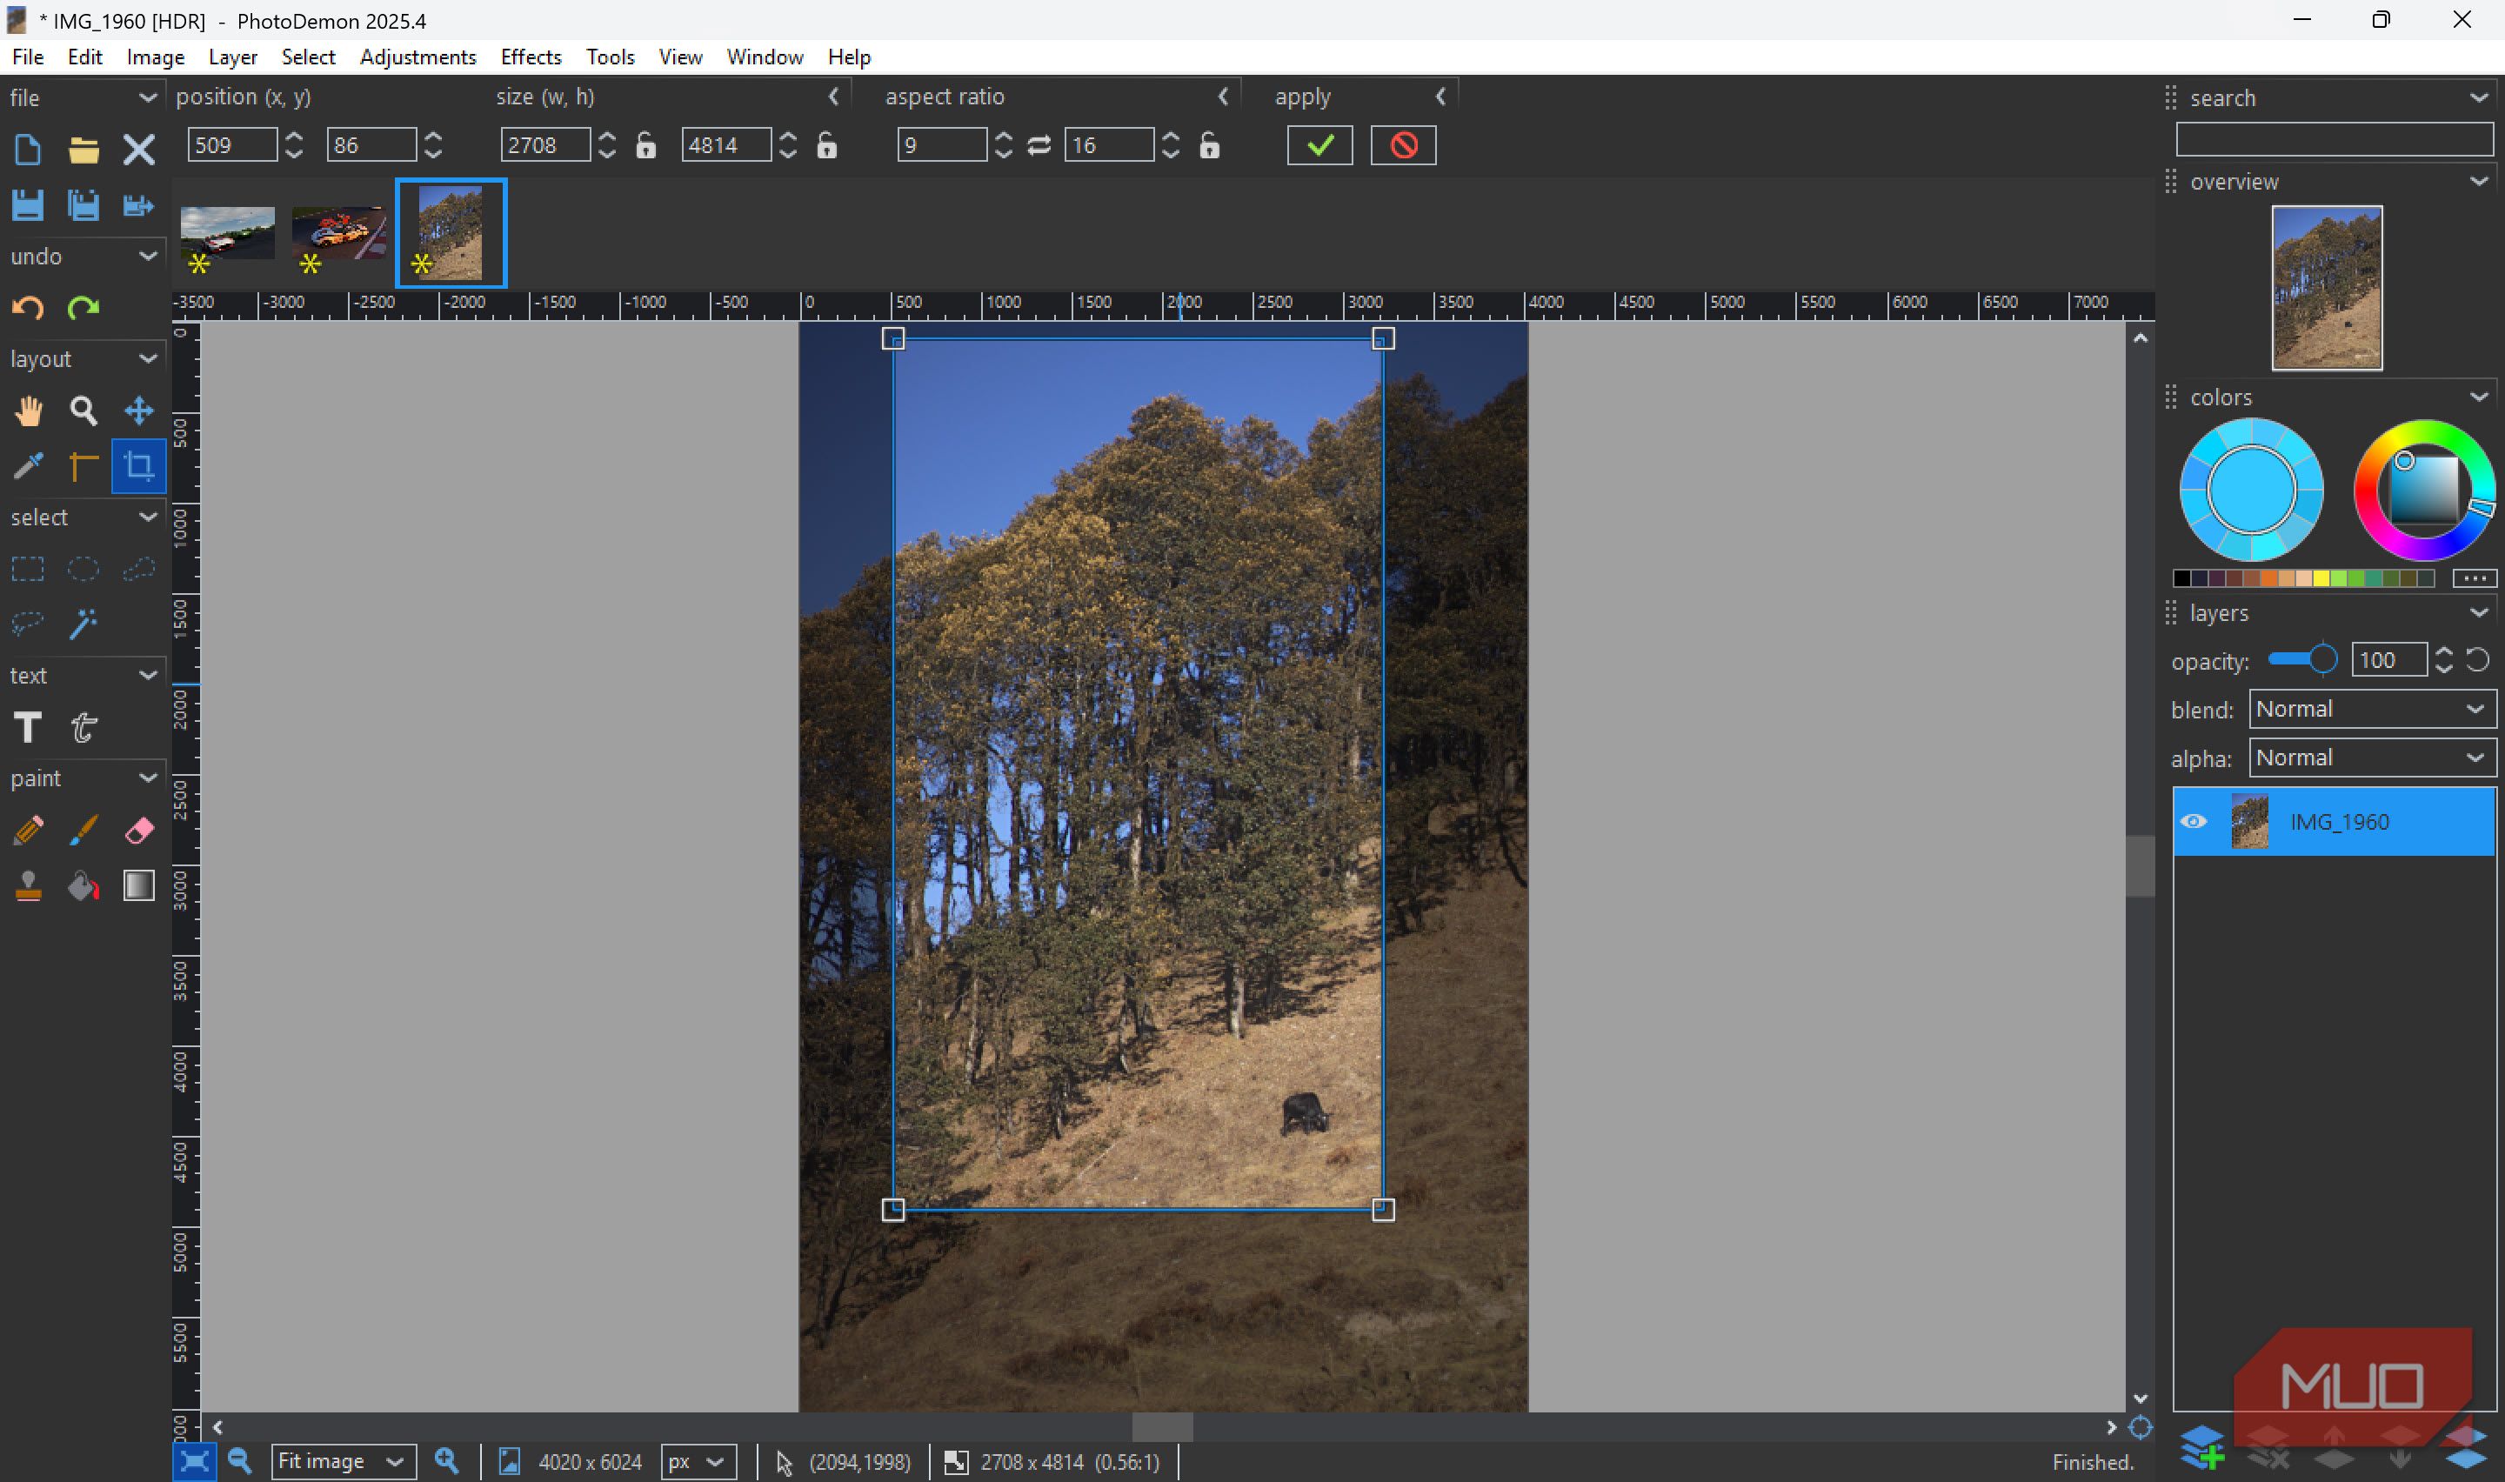2505x1482 pixels.
Task: Click the layer opacity slider
Action: 2301,659
